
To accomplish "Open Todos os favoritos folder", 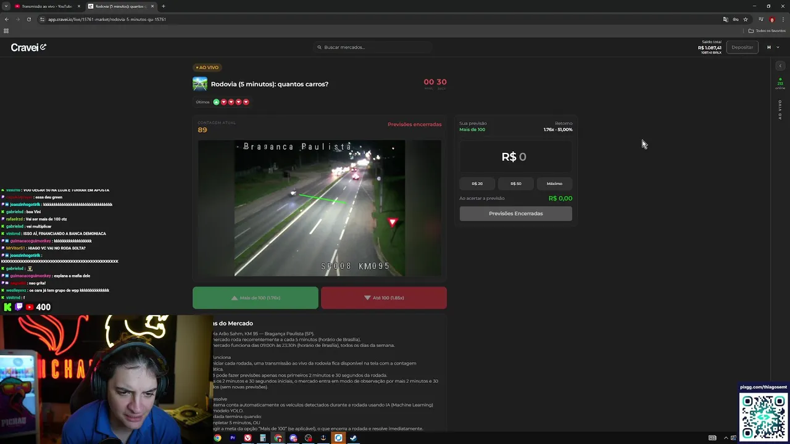I will 767,31.
